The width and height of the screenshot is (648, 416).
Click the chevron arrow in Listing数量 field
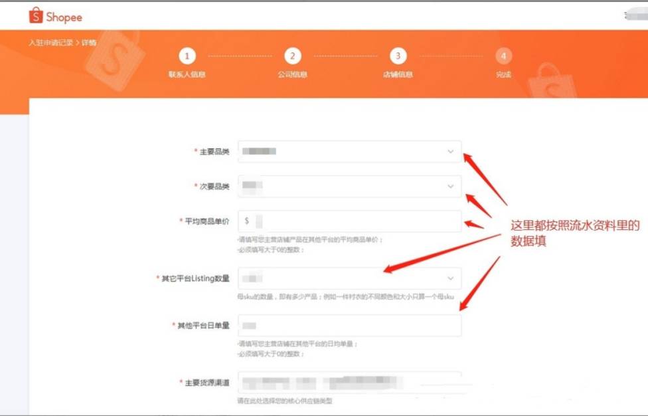[x=450, y=278]
